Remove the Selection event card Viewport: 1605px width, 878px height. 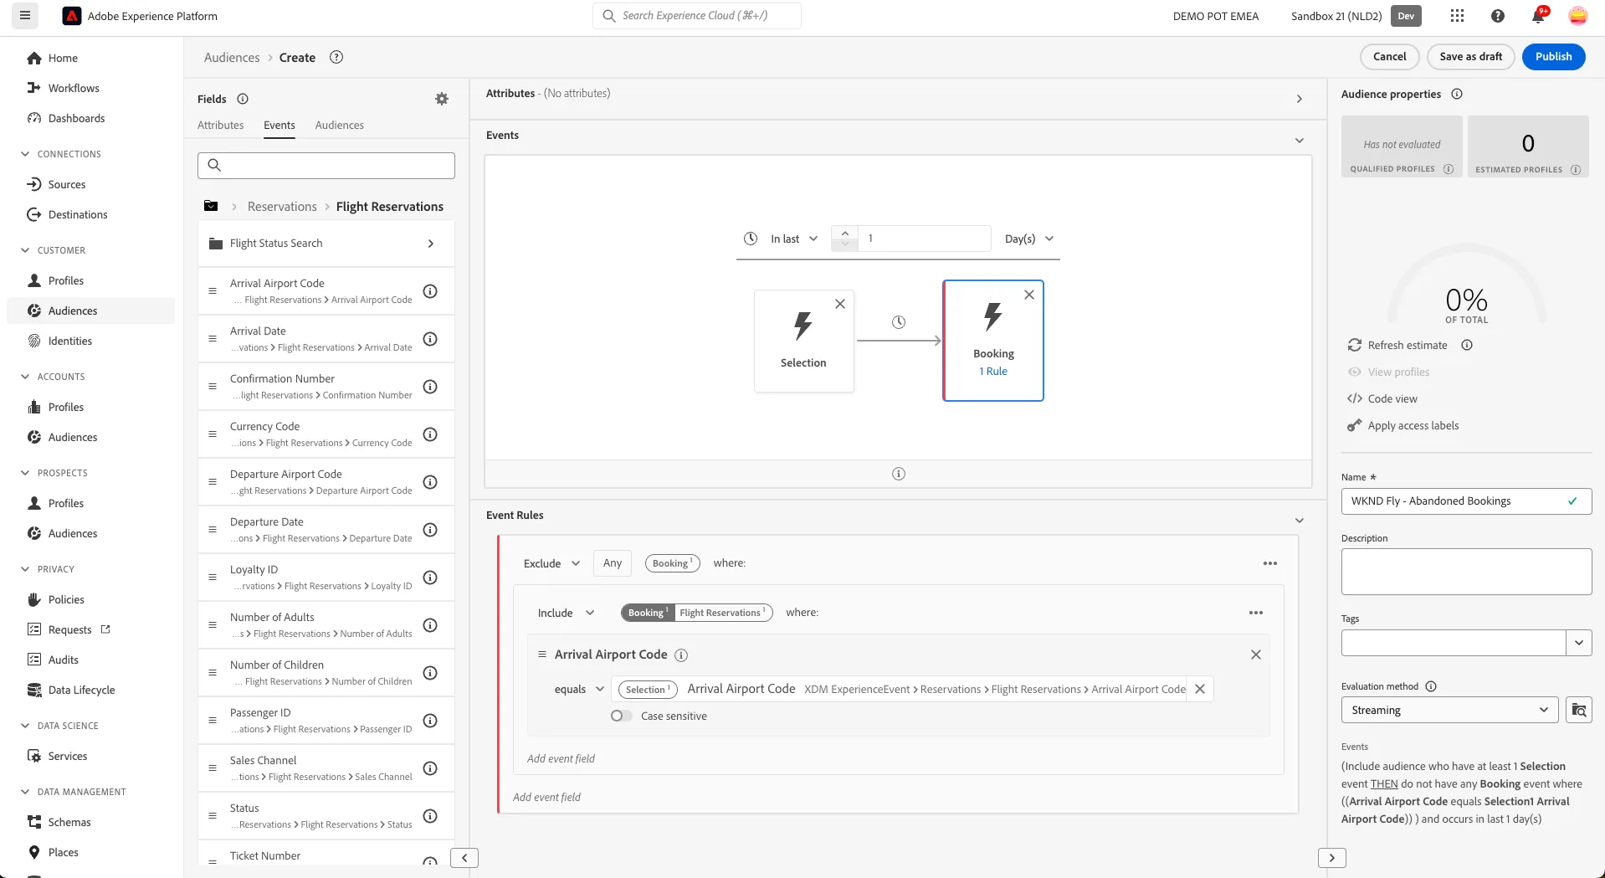pos(840,304)
